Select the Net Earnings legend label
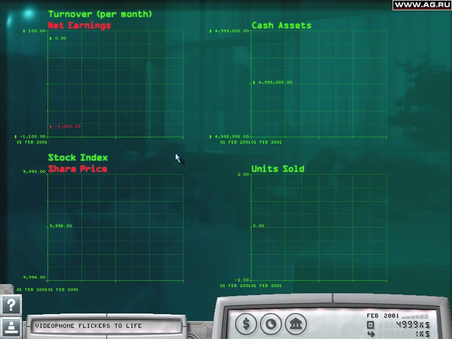 [79, 25]
